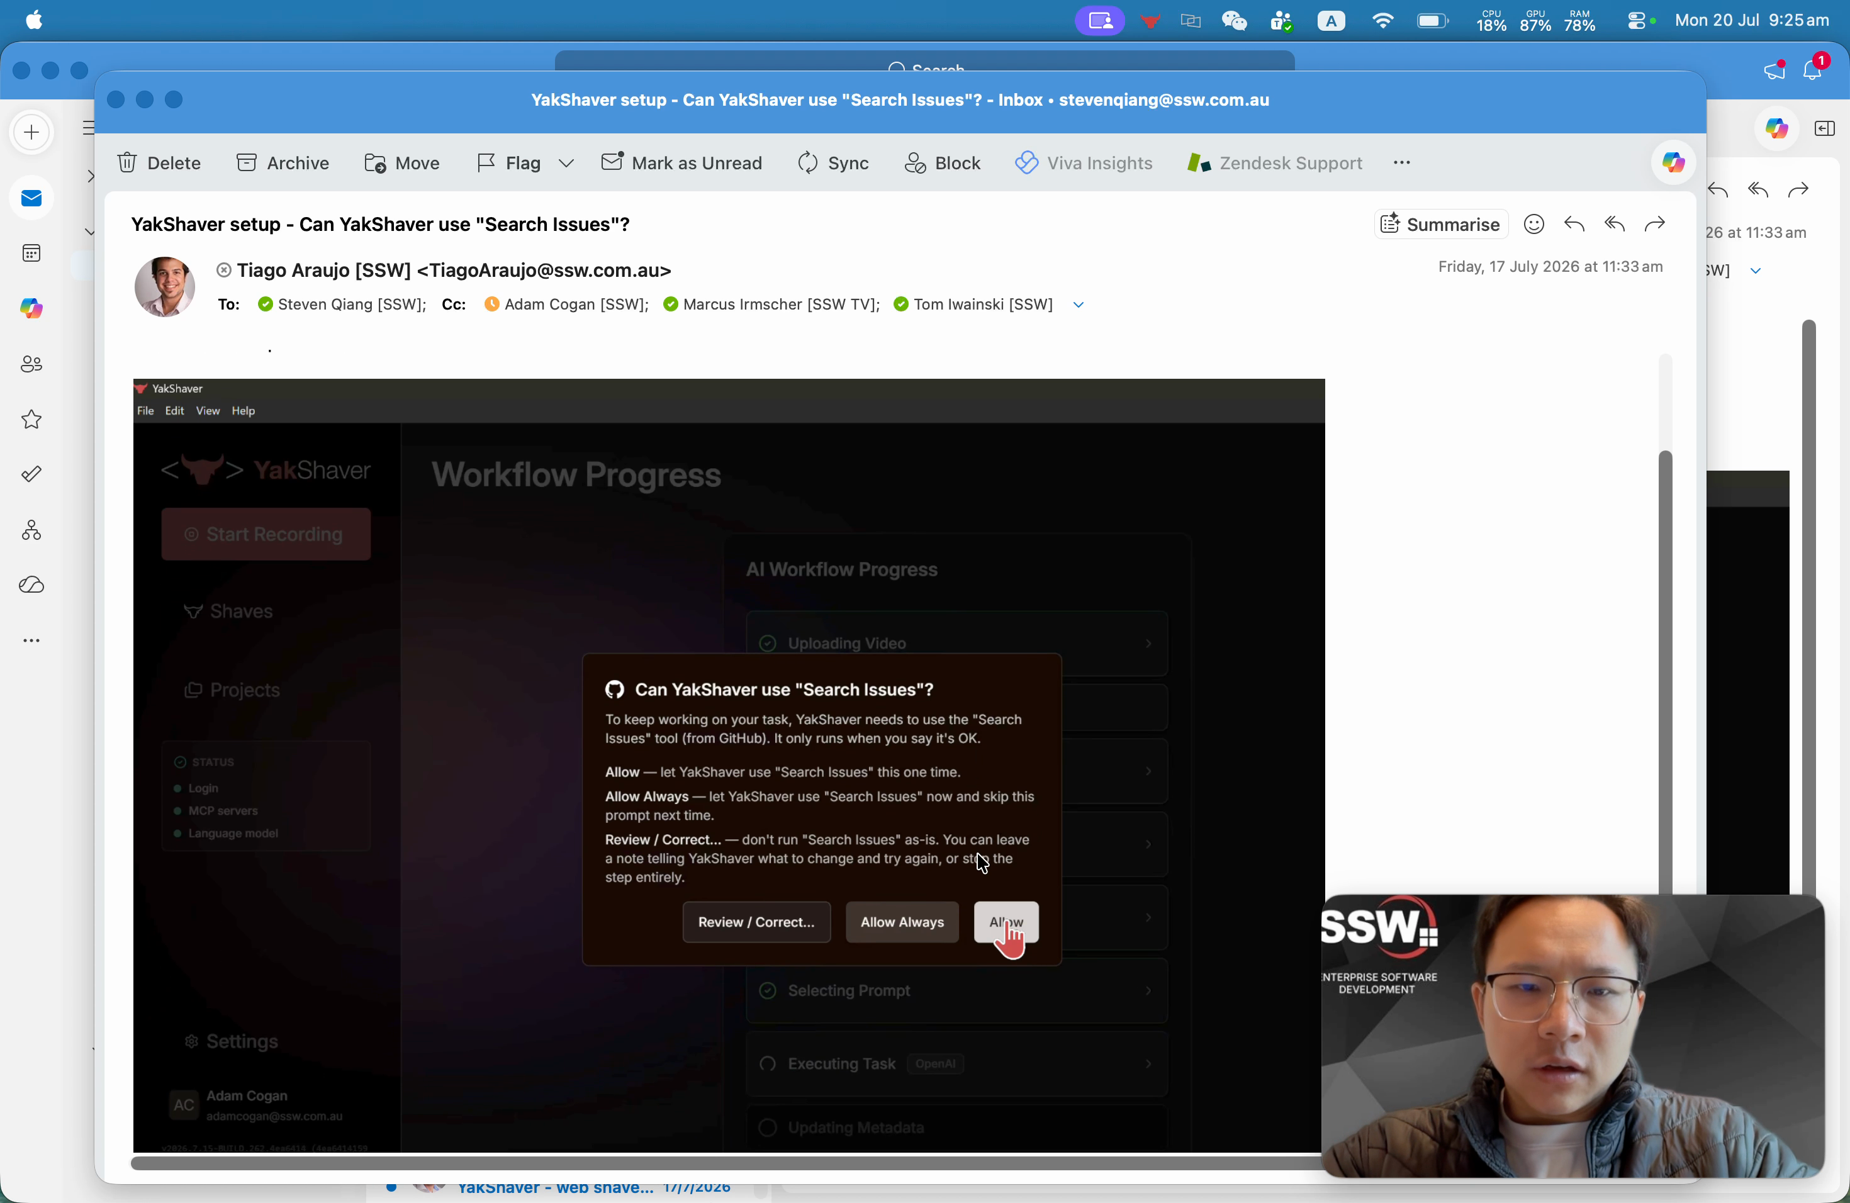1850x1203 pixels.
Task: Open Mail view in sidebar
Action: pyautogui.click(x=32, y=199)
